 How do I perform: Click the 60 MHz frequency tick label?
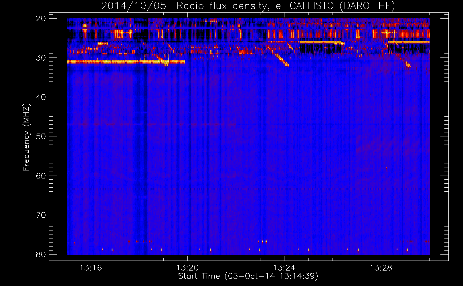click(41, 176)
